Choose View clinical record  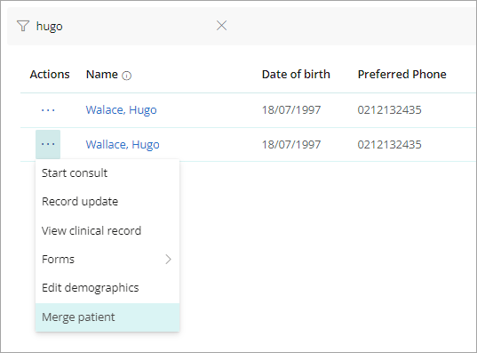click(107, 230)
